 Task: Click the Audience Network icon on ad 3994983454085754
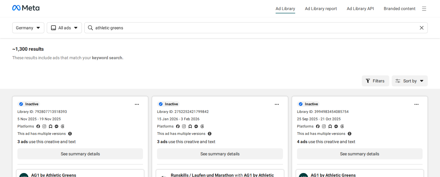[x=330, y=126]
